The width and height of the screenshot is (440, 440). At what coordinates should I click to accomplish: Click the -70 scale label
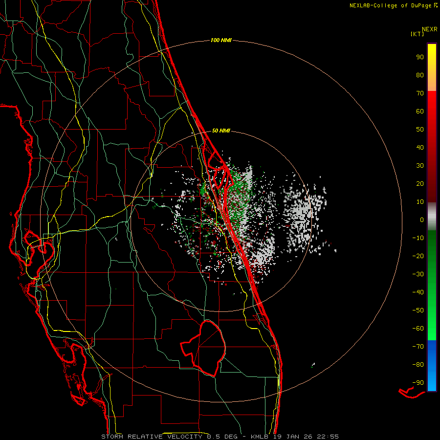pyautogui.click(x=418, y=347)
